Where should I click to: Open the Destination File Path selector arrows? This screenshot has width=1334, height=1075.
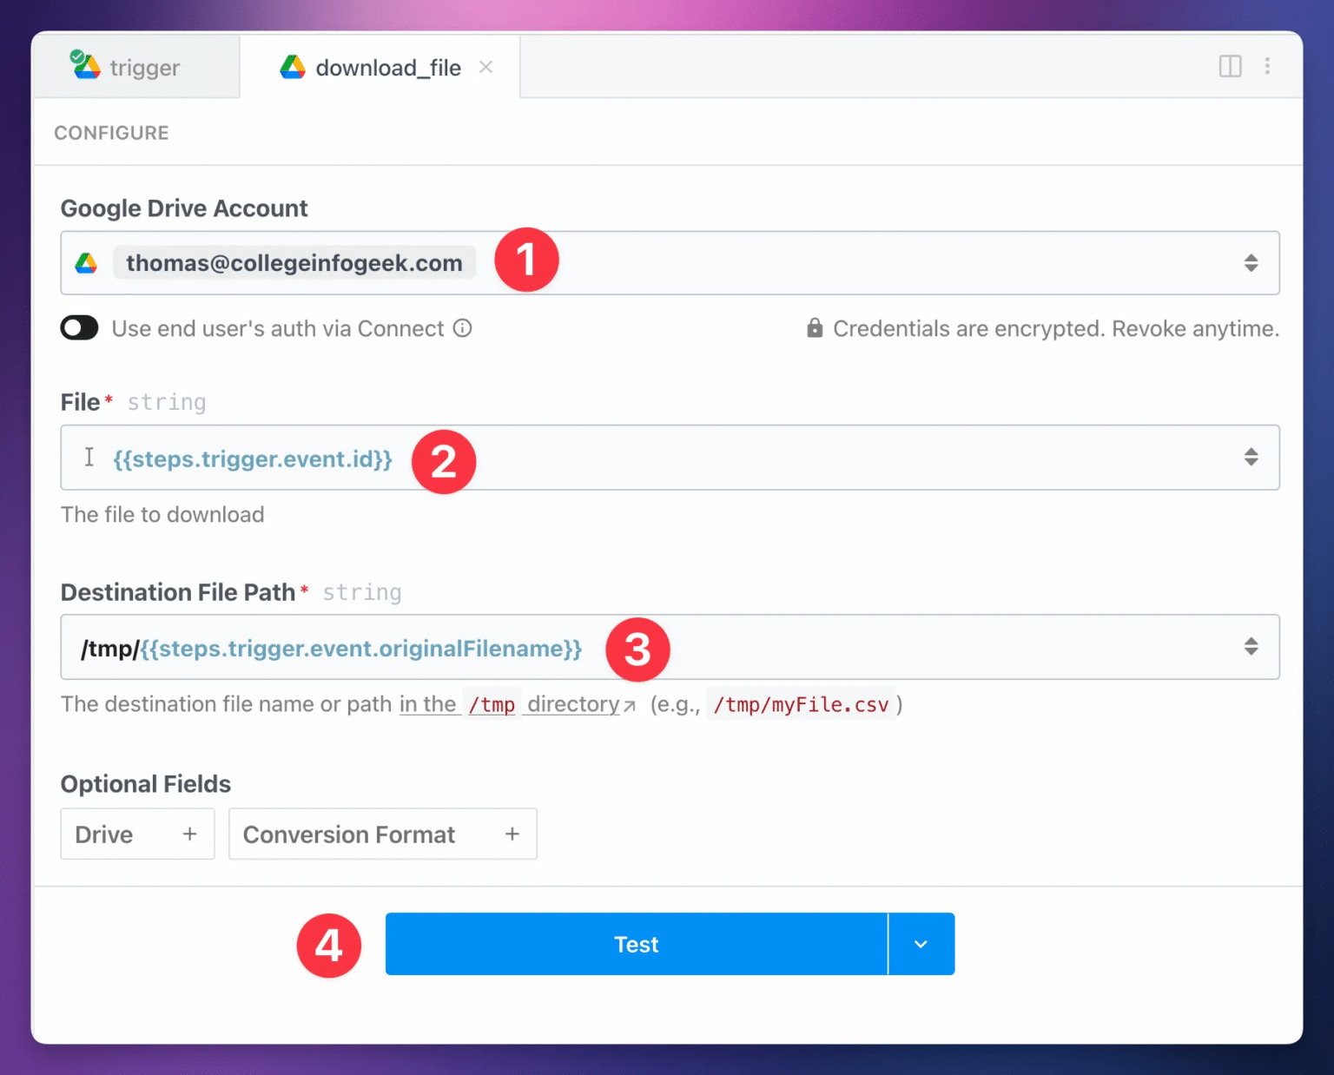1251,646
